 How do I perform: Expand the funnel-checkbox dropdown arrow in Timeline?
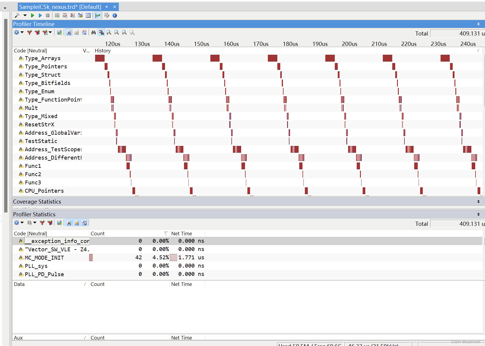coord(50,32)
